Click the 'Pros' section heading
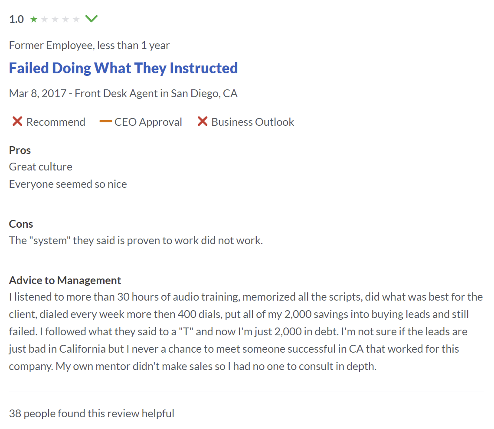The width and height of the screenshot is (494, 429). (20, 150)
